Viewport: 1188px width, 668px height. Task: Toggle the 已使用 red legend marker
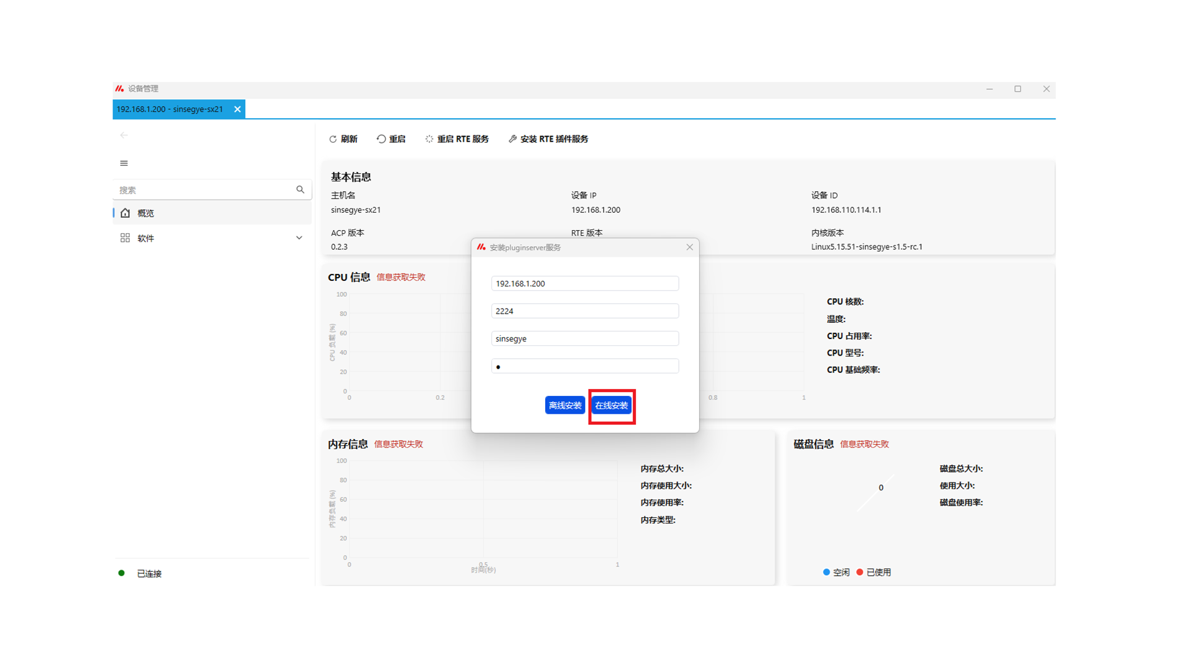click(x=859, y=572)
